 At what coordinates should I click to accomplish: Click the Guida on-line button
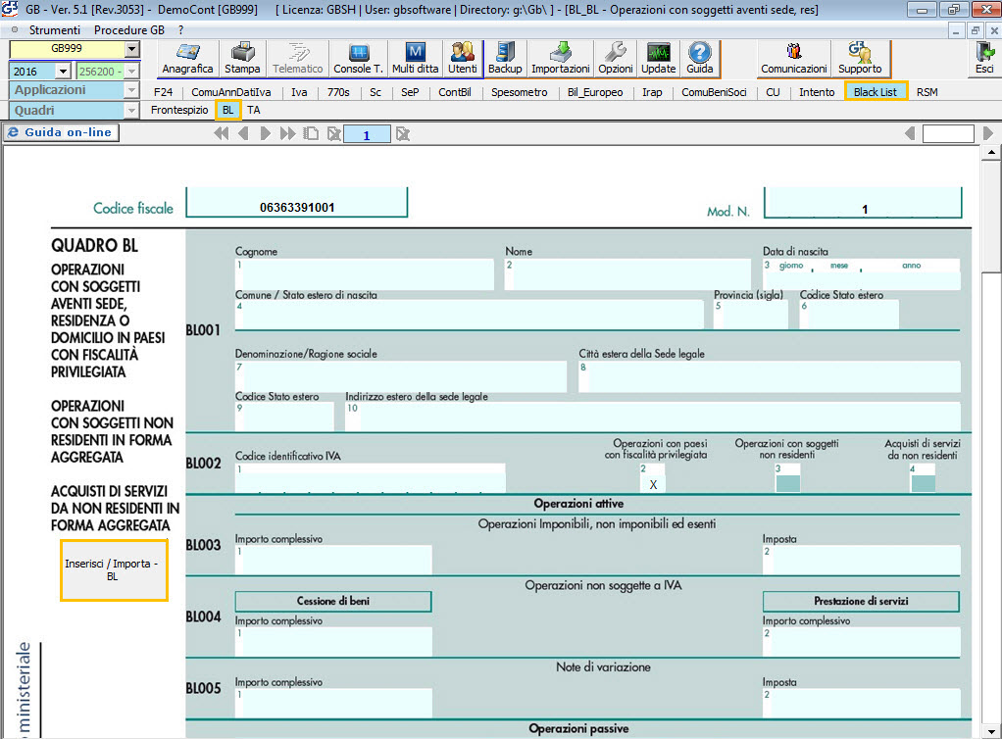(62, 132)
